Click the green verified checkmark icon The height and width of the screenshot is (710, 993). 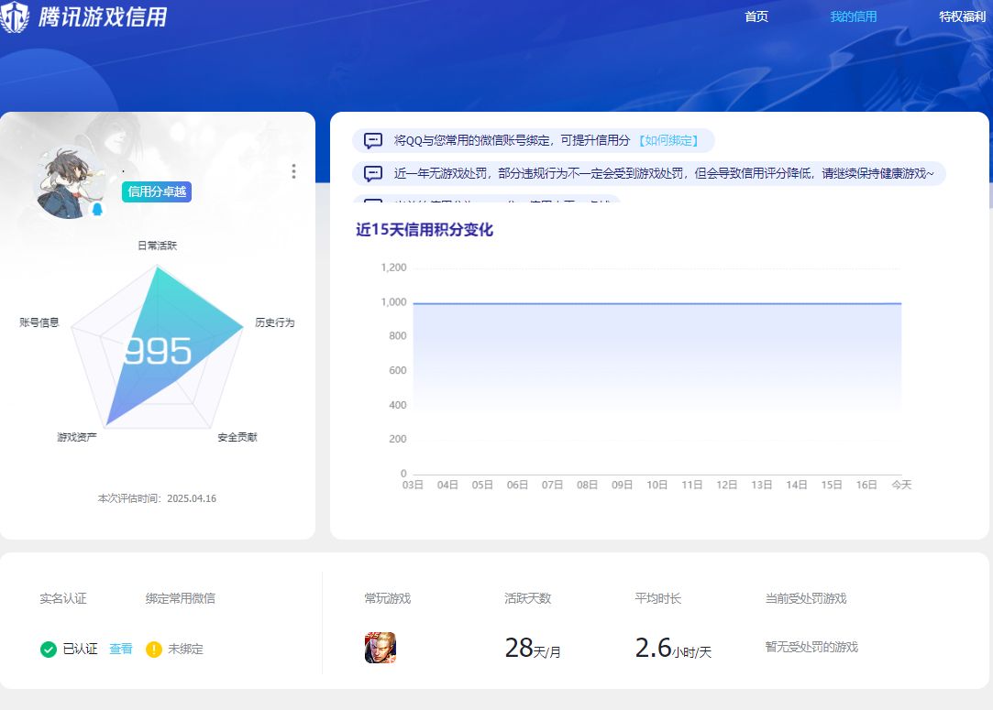point(48,650)
